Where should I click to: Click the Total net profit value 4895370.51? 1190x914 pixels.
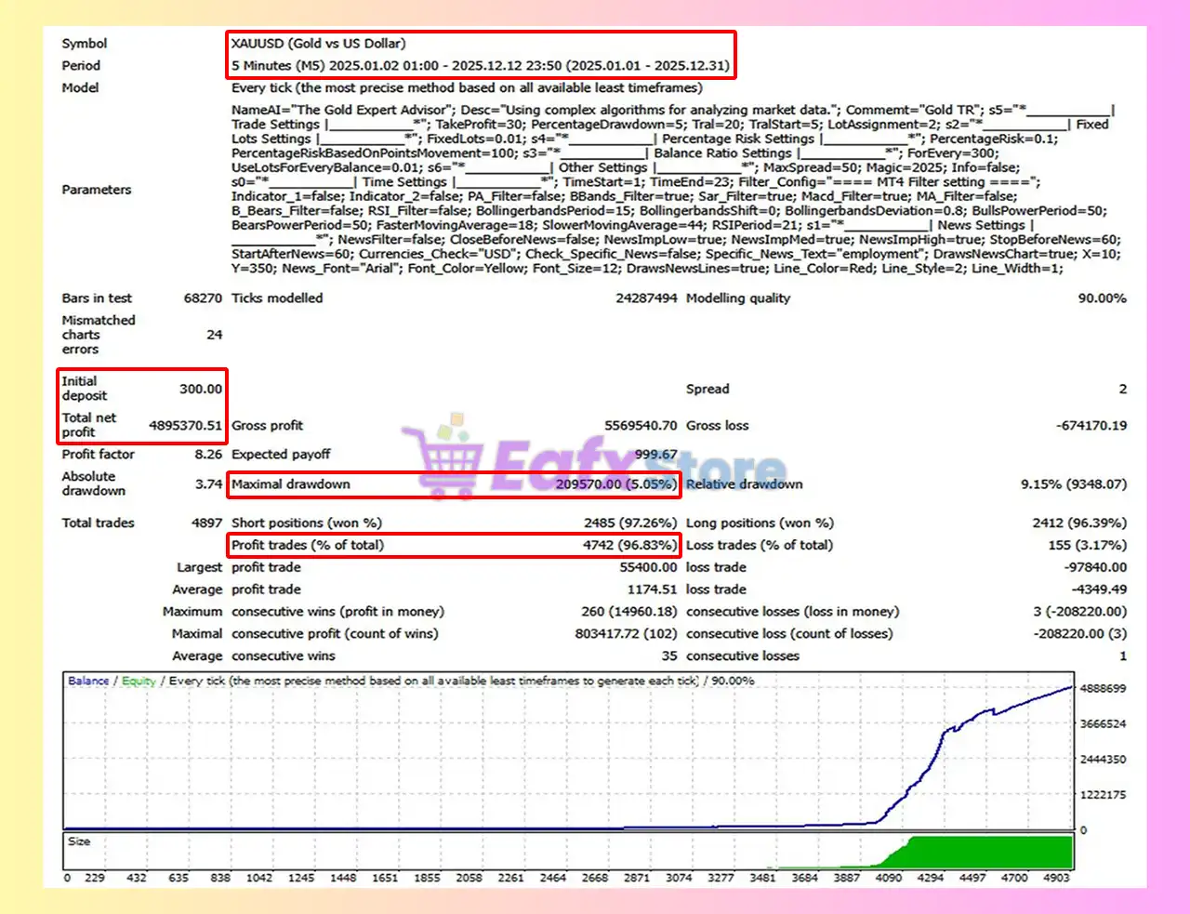point(185,426)
